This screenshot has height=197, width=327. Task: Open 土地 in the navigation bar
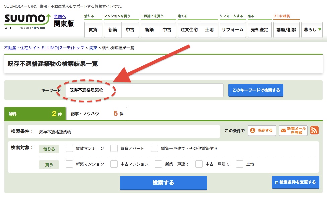click(209, 30)
